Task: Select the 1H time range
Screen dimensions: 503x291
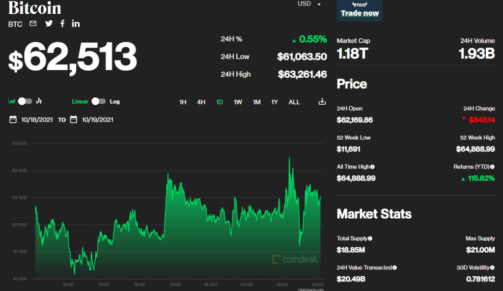Action: 183,102
